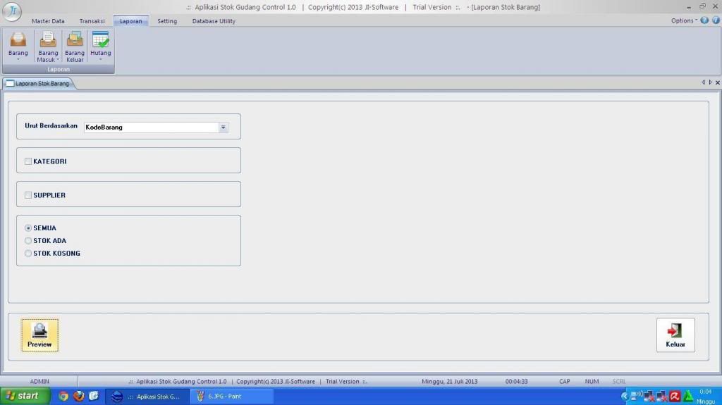Tick the KATEGORI checkbox

(28, 161)
